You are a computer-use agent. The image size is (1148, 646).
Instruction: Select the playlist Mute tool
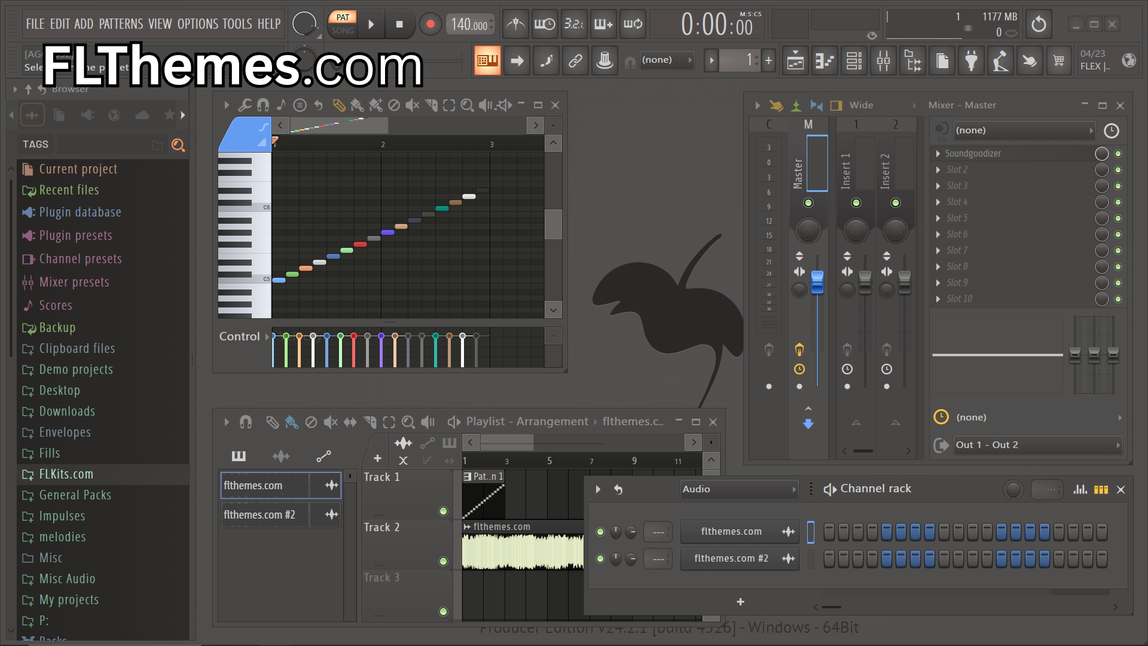pyautogui.click(x=330, y=422)
